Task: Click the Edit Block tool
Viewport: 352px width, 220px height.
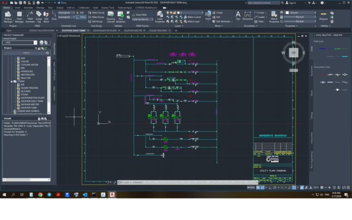Action: pos(46,17)
